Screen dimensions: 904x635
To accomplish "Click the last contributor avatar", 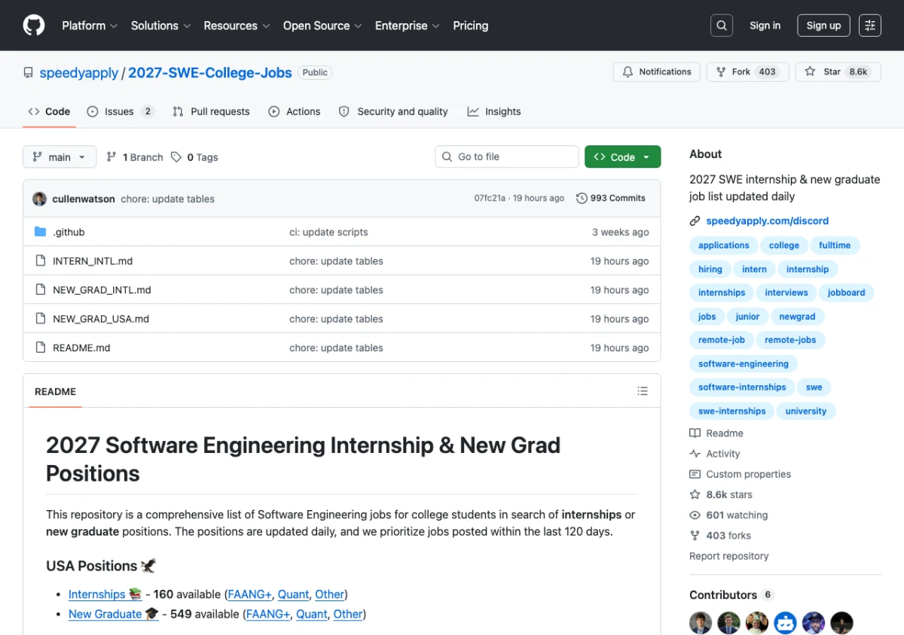I will tap(841, 623).
